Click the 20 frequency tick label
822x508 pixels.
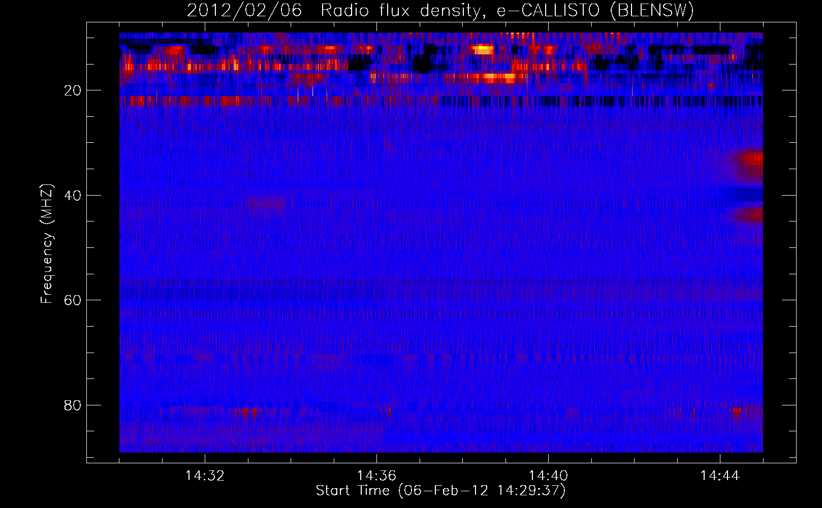(73, 90)
